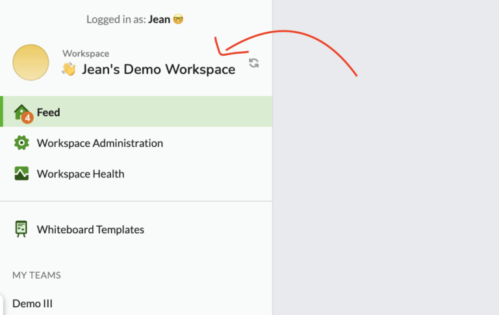The height and width of the screenshot is (315, 499).
Task: Click the Jean's Demo Workspace title
Action: coord(159,69)
